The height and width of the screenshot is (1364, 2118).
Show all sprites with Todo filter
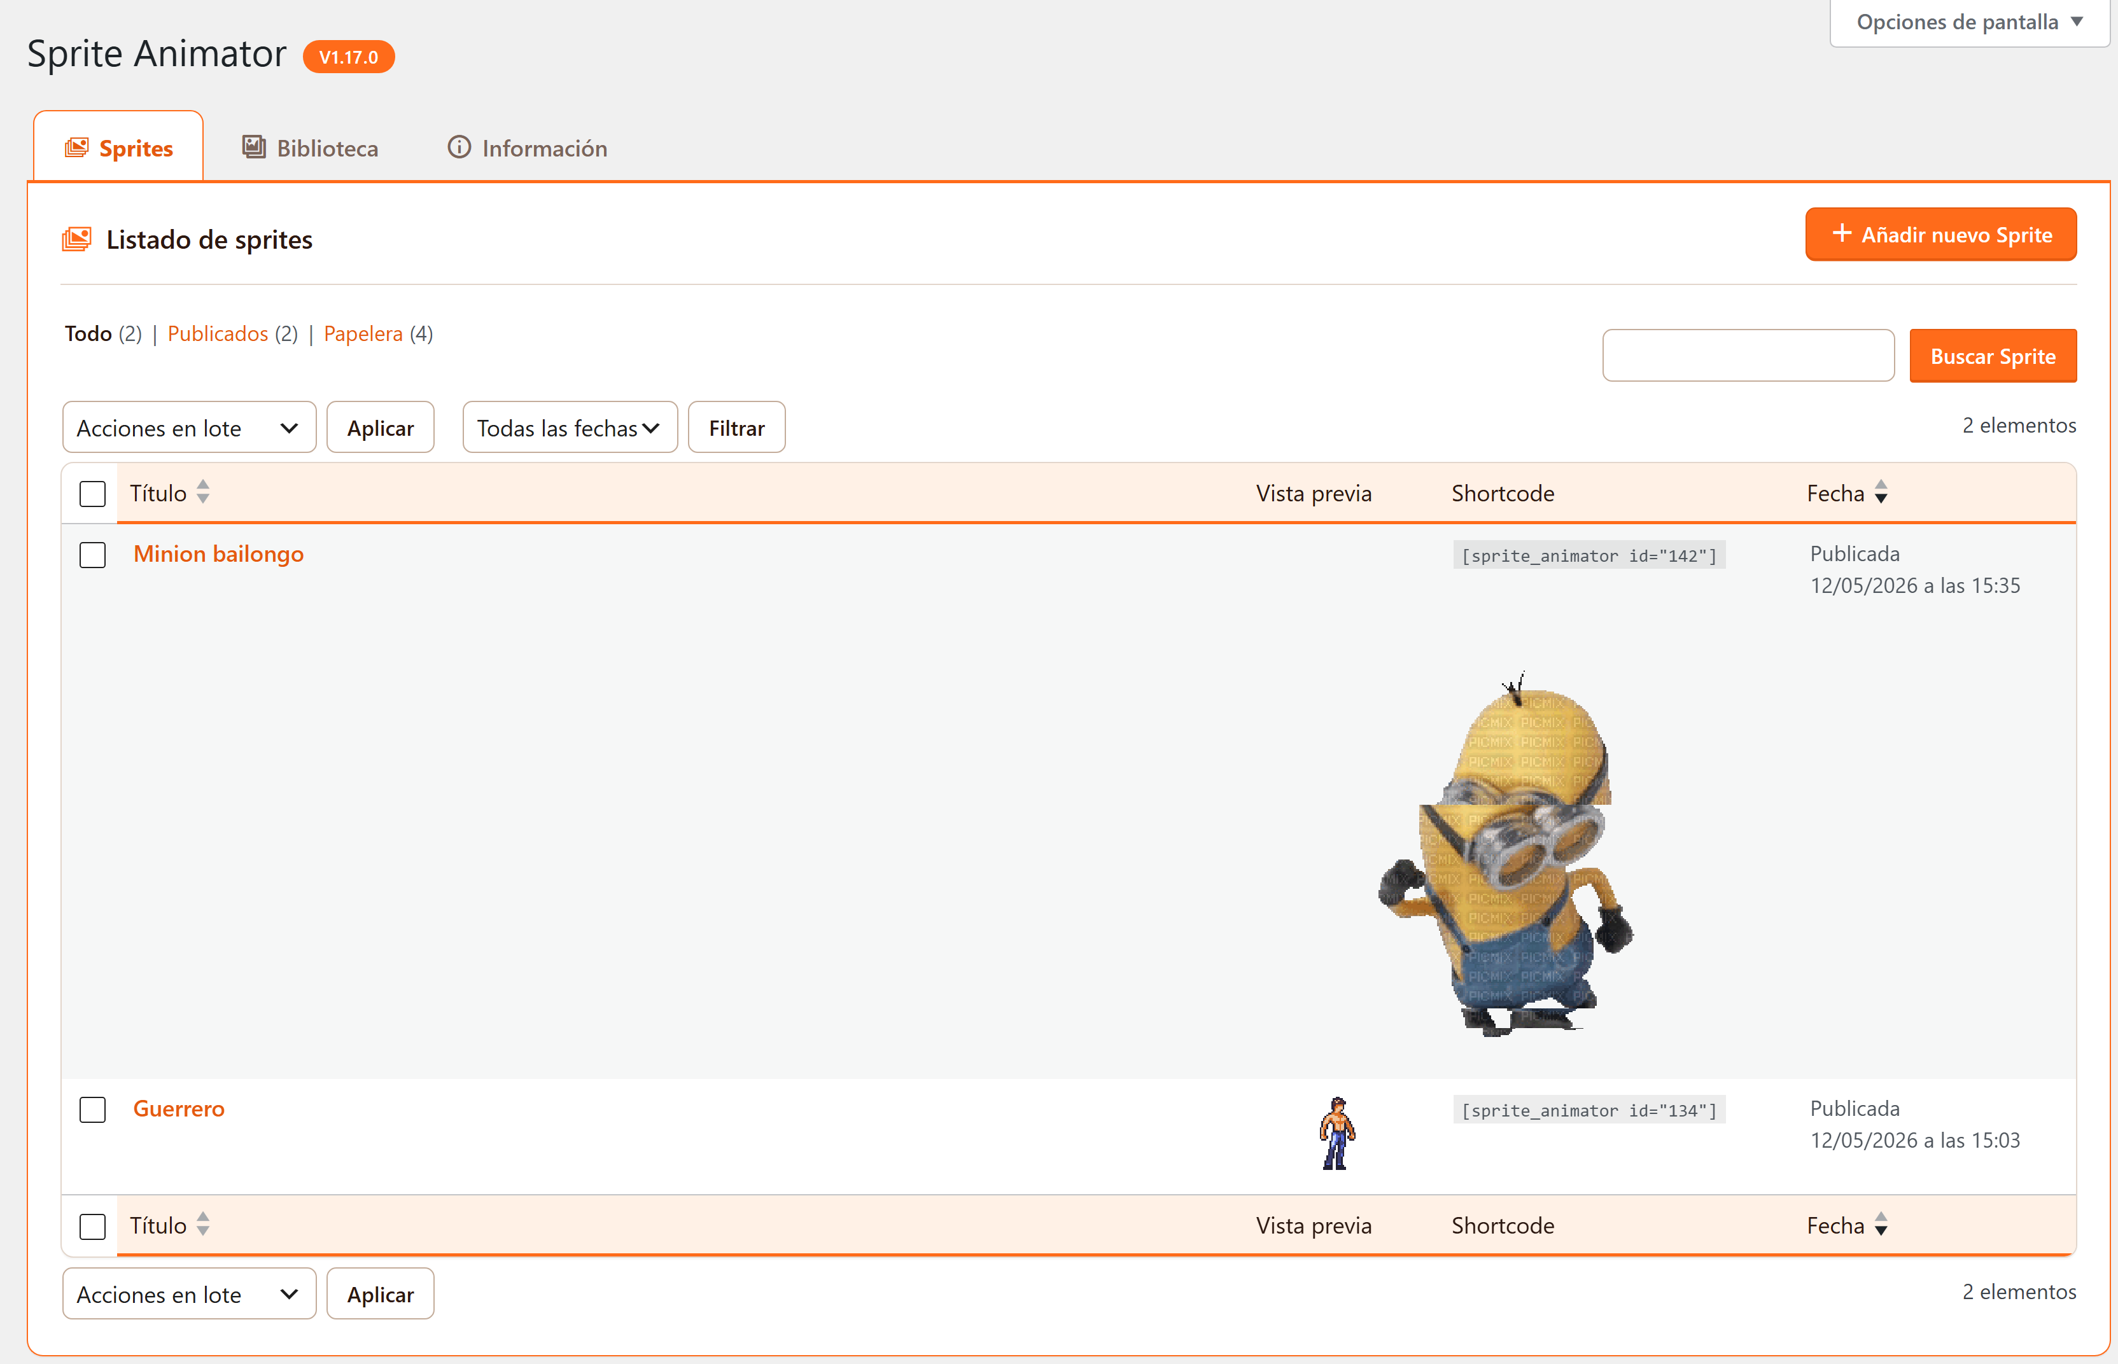[x=88, y=334]
